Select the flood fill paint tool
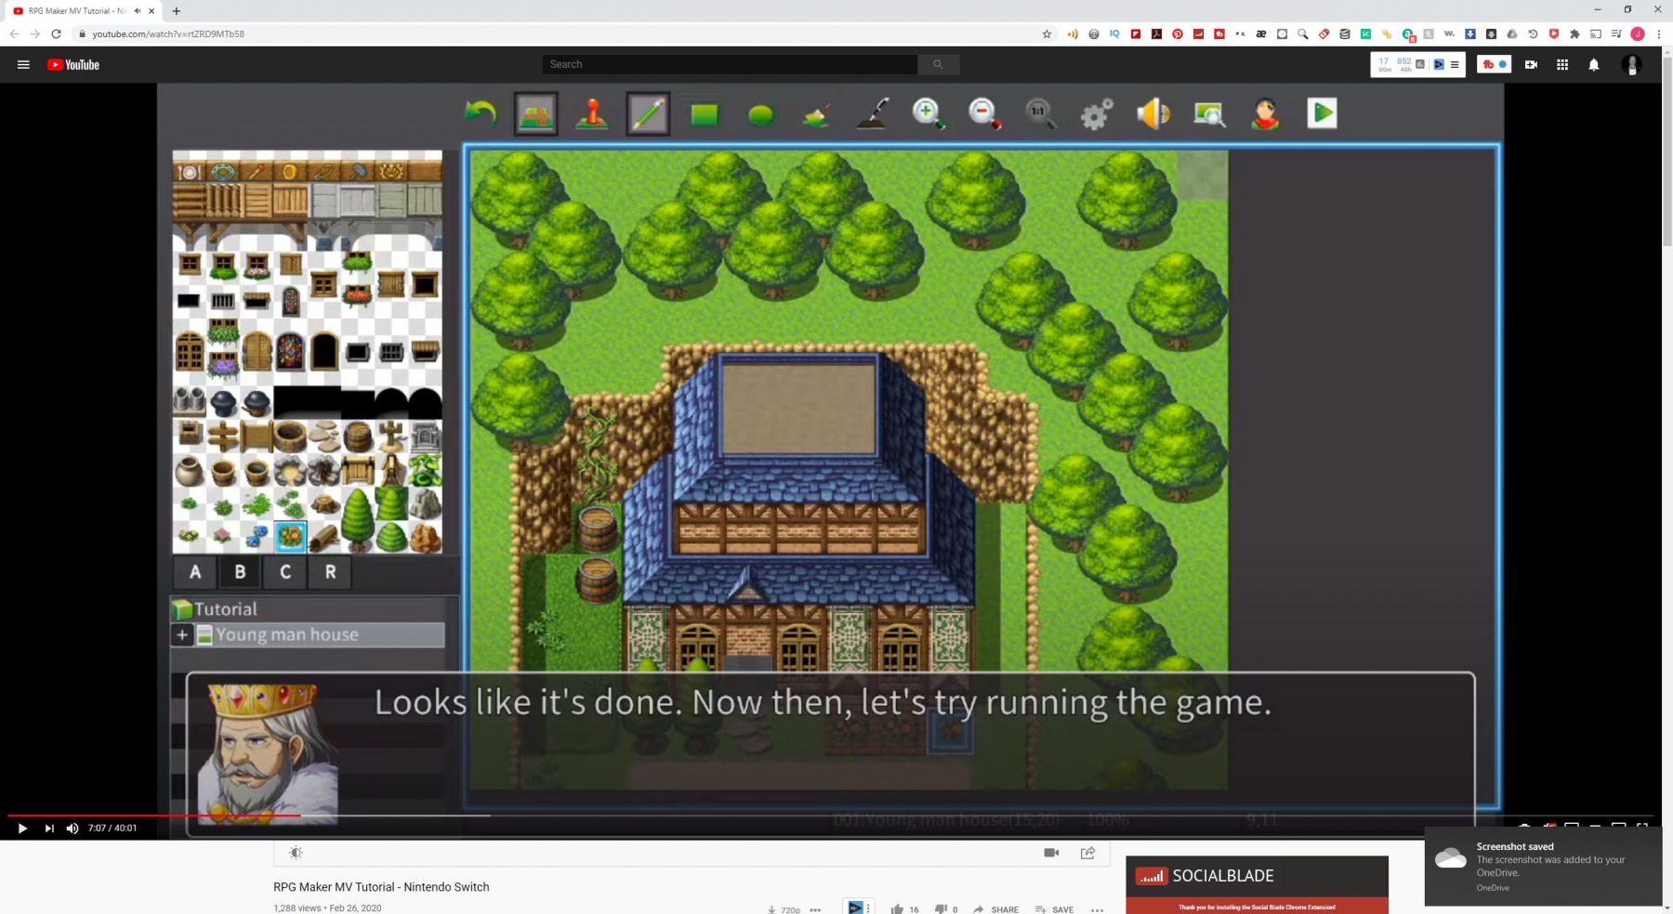Image resolution: width=1673 pixels, height=914 pixels. (817, 114)
